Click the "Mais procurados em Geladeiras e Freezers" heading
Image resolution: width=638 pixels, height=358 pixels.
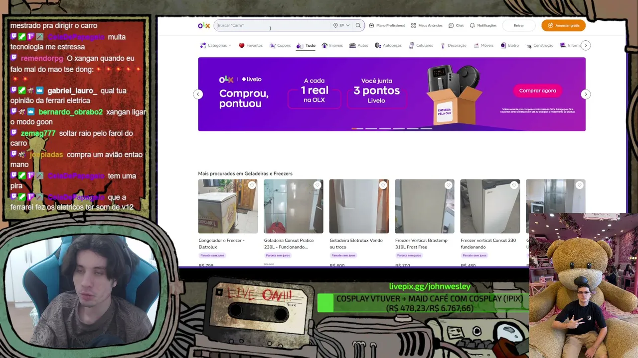click(x=245, y=174)
